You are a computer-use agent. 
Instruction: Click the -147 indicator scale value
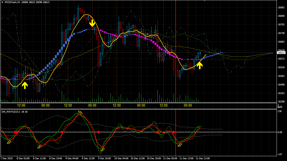[x=280, y=154]
